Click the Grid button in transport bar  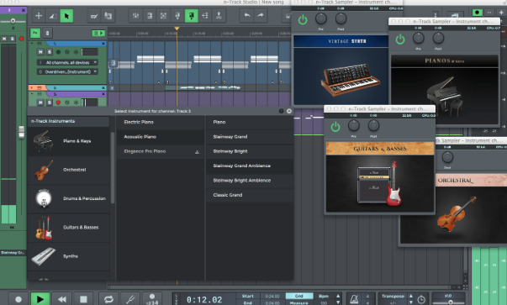coord(299,296)
